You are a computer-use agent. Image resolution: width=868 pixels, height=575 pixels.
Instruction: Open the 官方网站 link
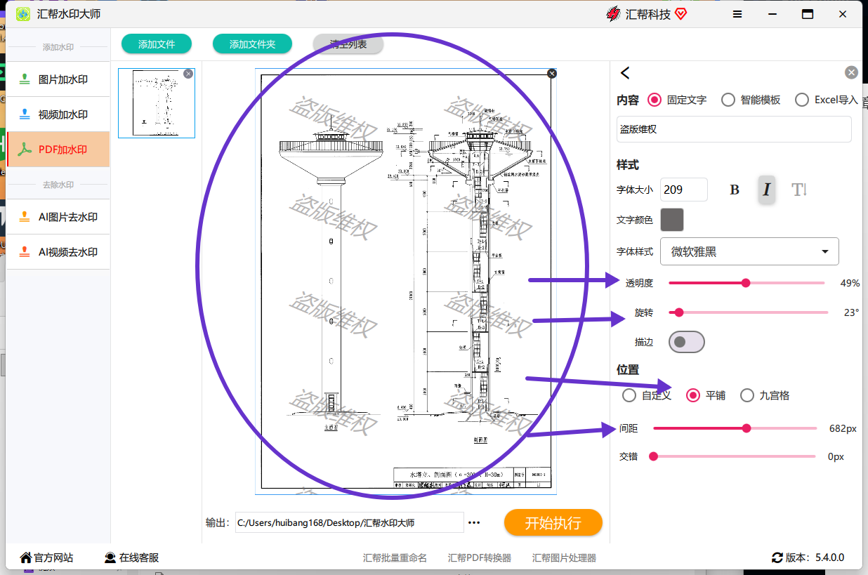[46, 558]
